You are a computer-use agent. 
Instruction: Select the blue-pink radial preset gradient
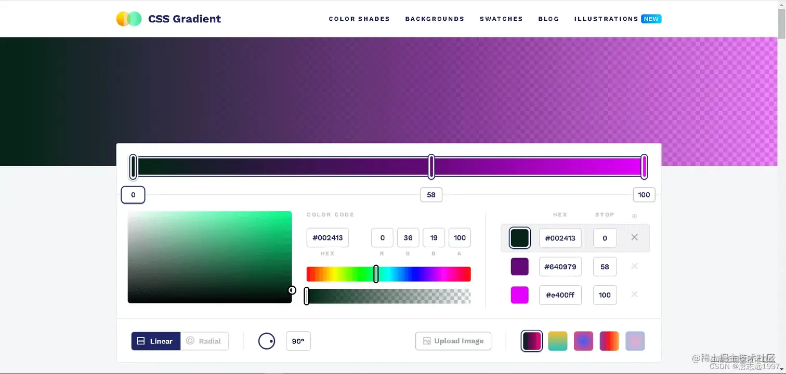(583, 341)
